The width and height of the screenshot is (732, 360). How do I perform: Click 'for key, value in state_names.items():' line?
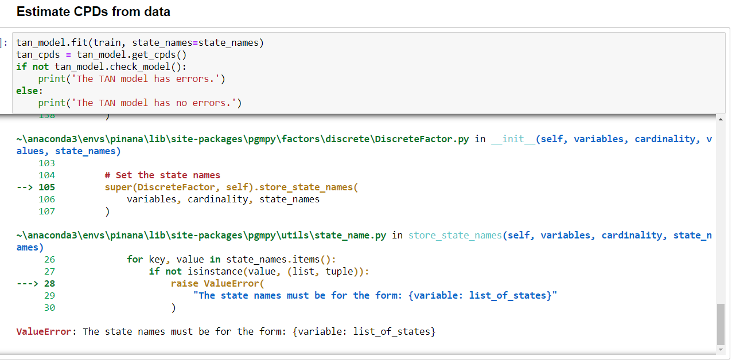point(232,260)
